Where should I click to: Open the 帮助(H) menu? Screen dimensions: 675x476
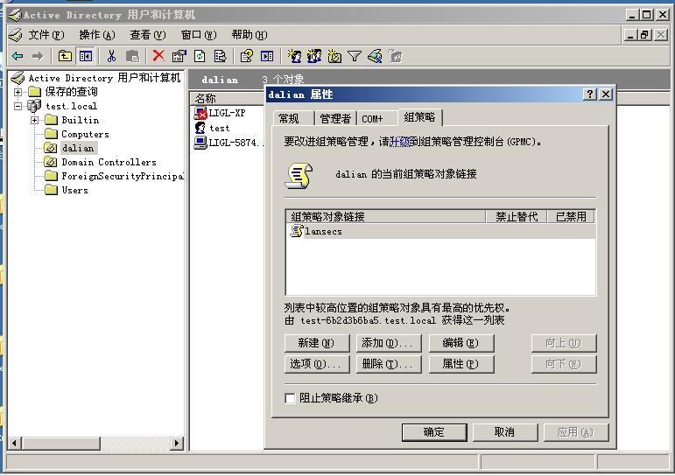[x=250, y=35]
